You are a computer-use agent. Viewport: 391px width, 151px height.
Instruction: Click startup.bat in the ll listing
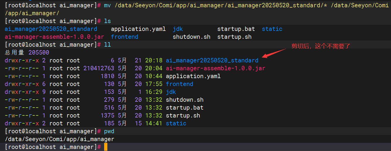[x=185, y=108]
